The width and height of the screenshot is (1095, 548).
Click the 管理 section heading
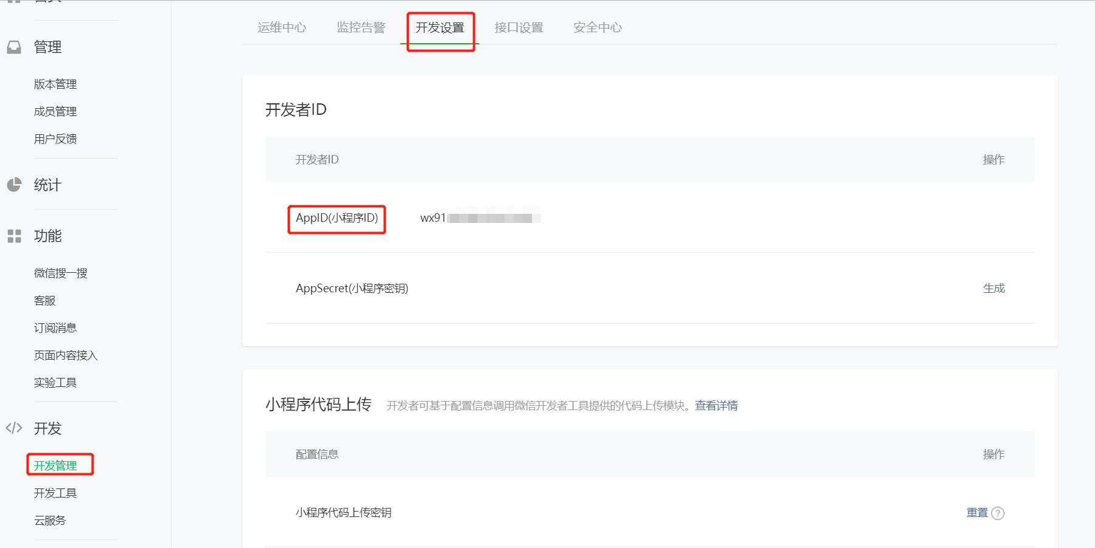(x=47, y=47)
